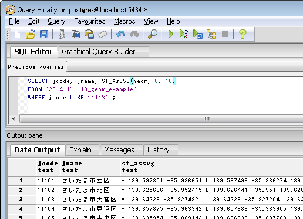Click the SQL editor horizontal scrollbar thumb
This screenshot has height=219, width=303.
[x=161, y=118]
